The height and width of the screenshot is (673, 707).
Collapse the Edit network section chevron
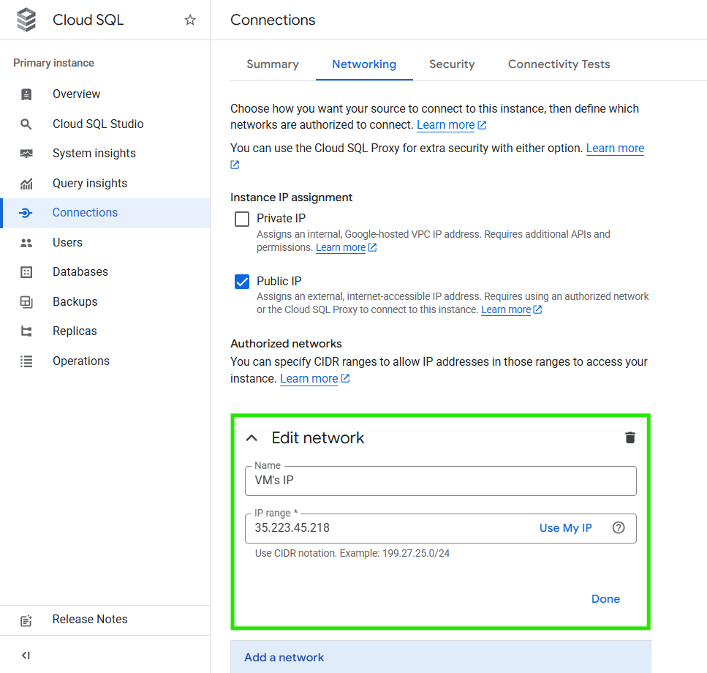[252, 438]
